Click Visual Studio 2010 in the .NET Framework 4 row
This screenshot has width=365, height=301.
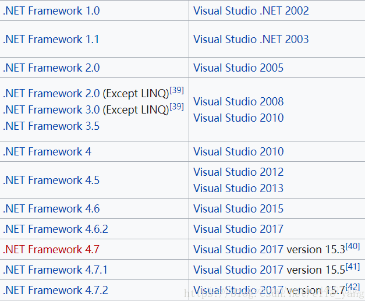pos(238,151)
